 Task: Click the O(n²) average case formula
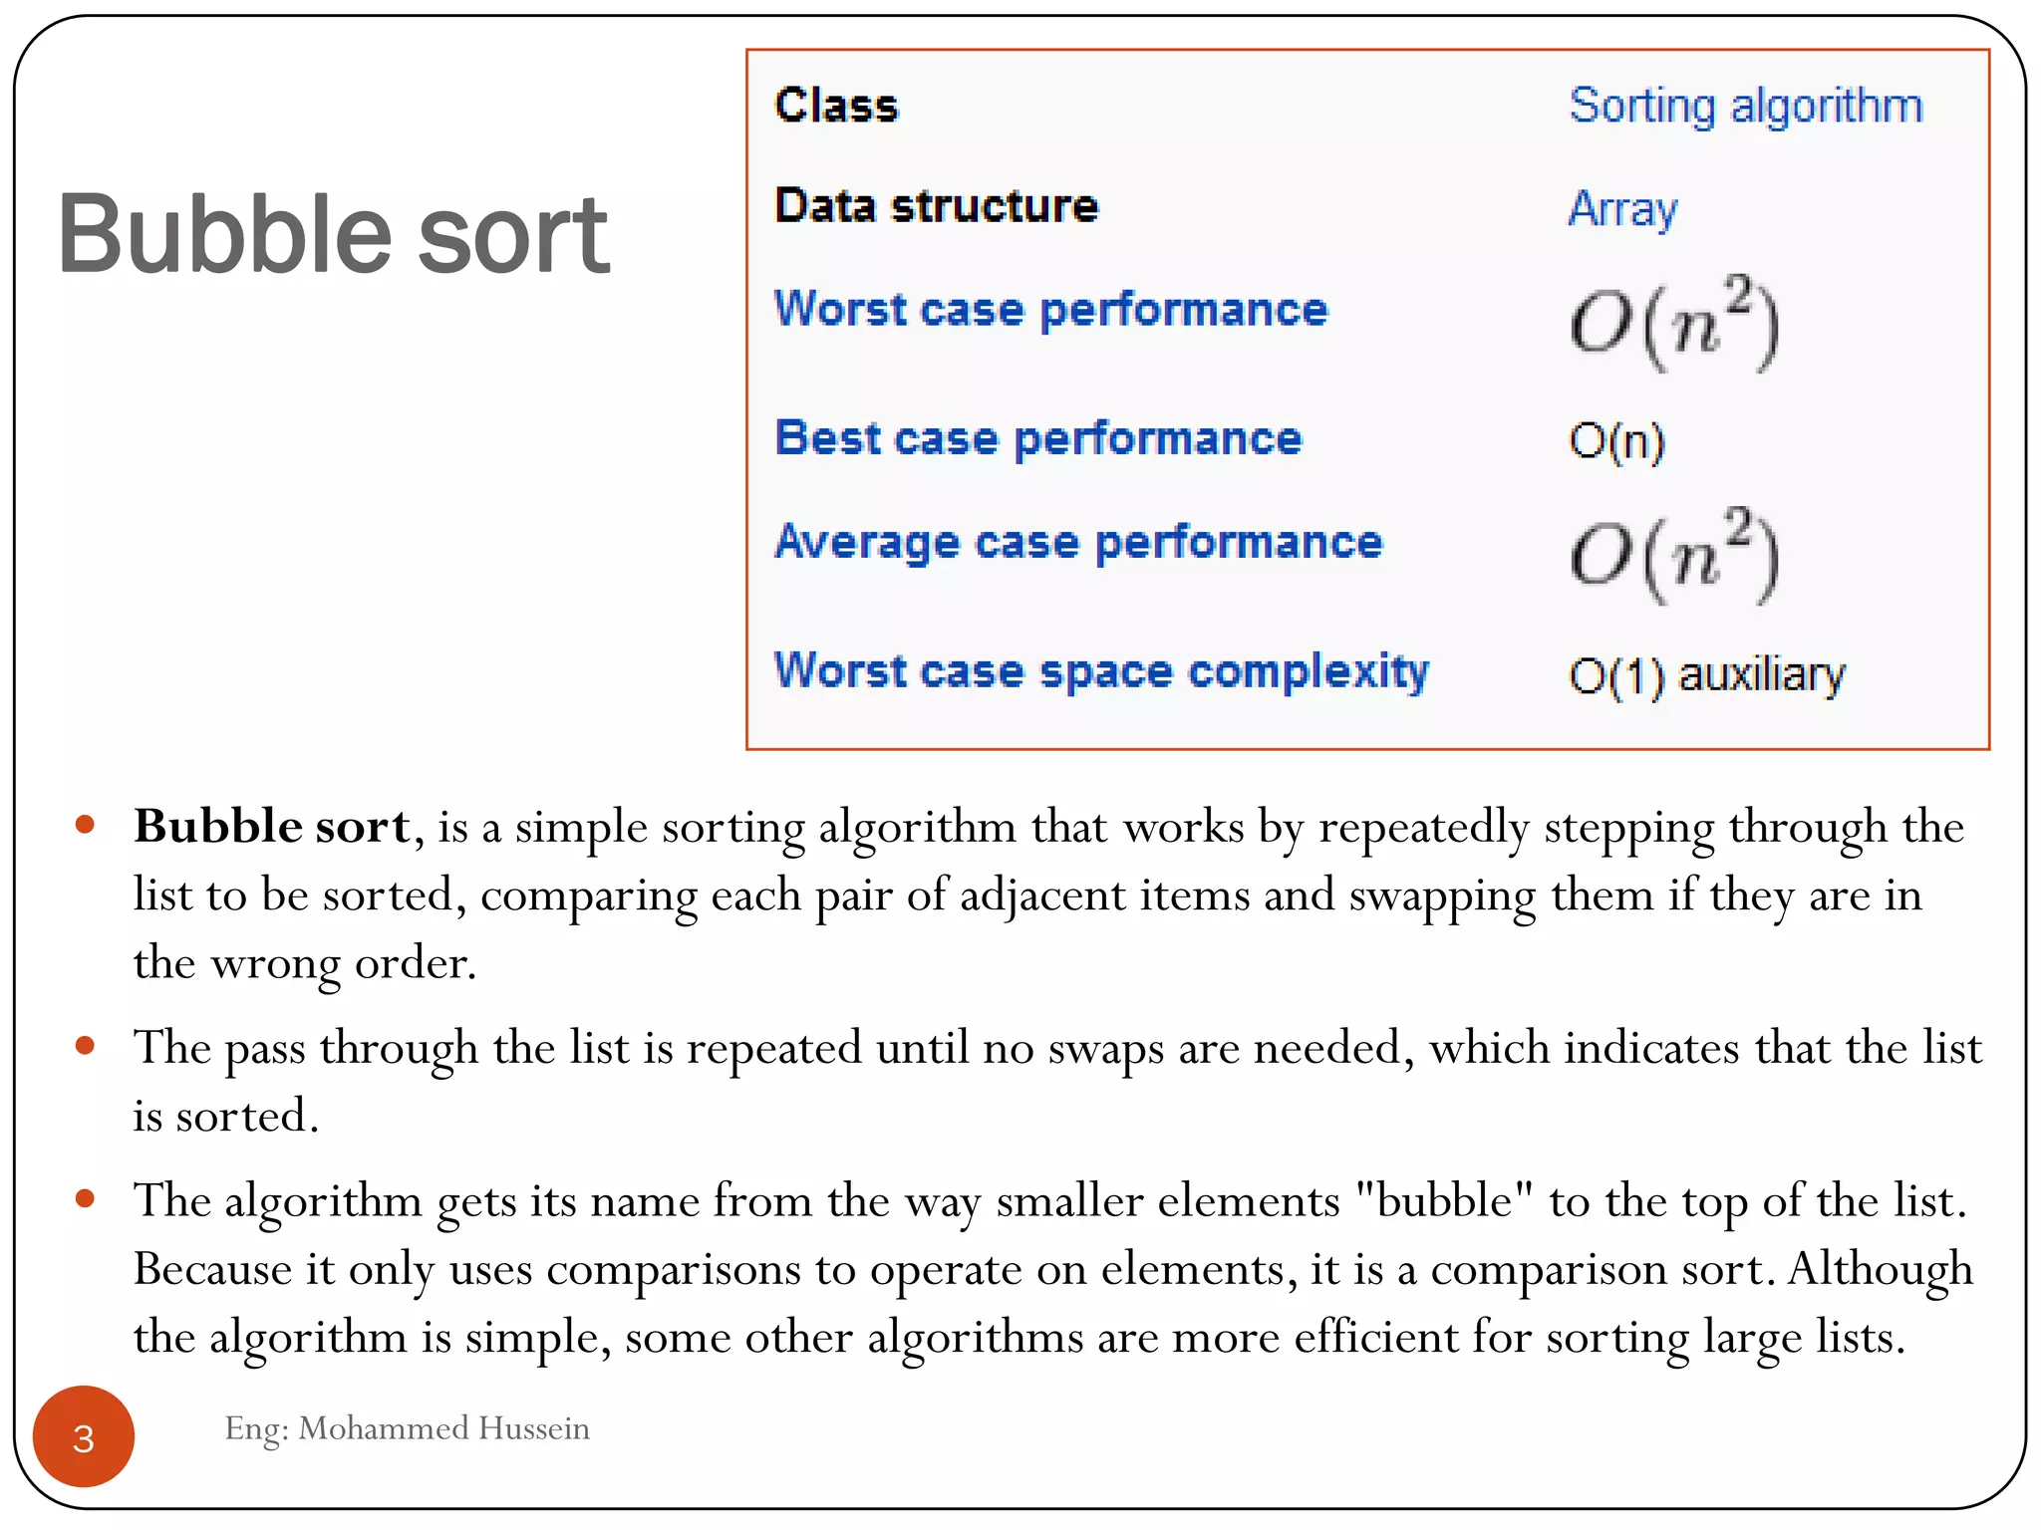pyautogui.click(x=1674, y=555)
